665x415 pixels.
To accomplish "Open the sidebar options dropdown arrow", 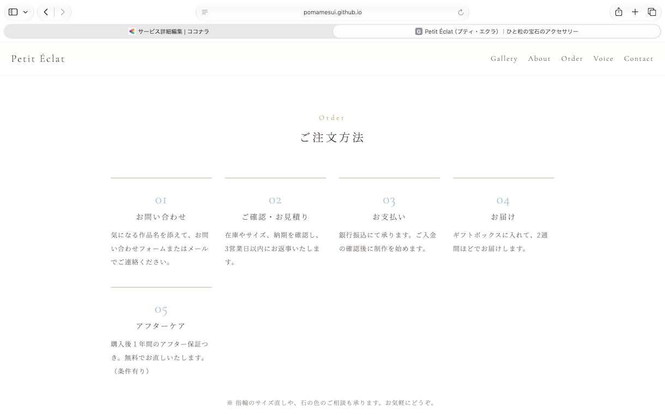I will 26,12.
